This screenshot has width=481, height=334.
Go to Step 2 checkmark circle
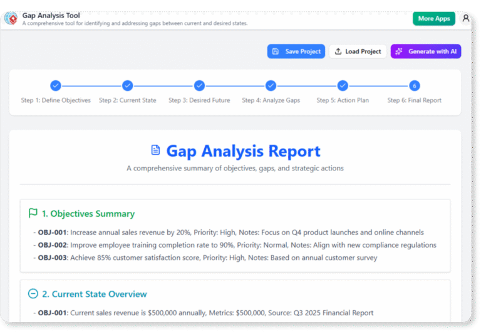[x=127, y=86]
